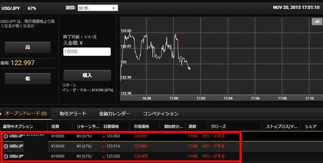Click the 満期 column header
This screenshot has width=323, height=163.
[192, 126]
